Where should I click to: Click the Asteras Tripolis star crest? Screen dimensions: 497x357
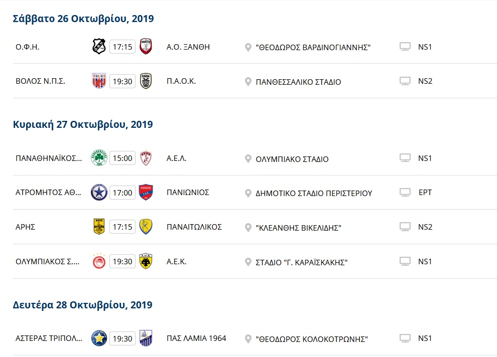coord(99,338)
